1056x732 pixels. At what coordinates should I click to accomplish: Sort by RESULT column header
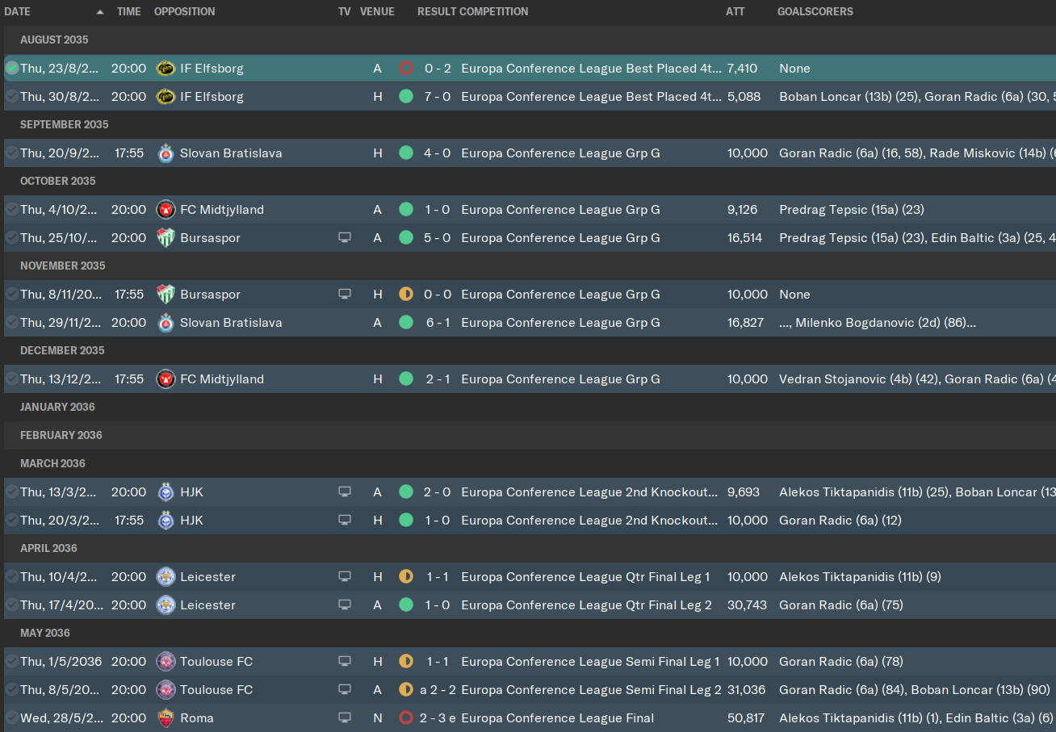(437, 12)
